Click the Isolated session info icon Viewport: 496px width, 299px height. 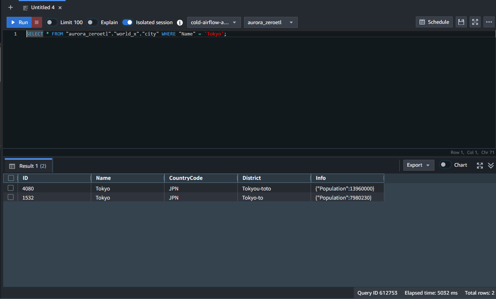pyautogui.click(x=180, y=23)
